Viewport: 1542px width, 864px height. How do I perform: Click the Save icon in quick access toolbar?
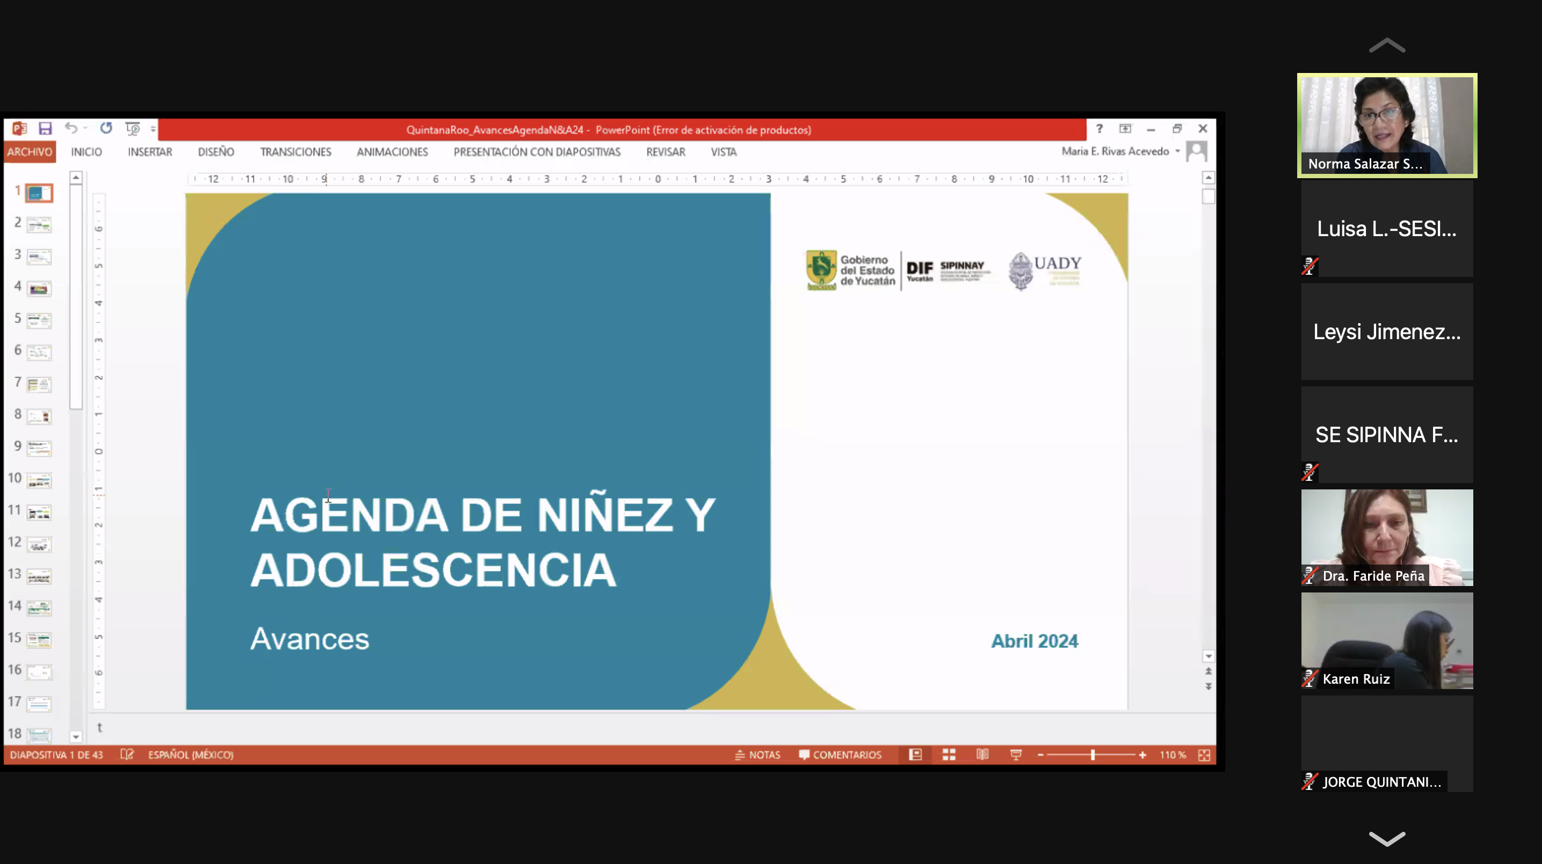(45, 129)
